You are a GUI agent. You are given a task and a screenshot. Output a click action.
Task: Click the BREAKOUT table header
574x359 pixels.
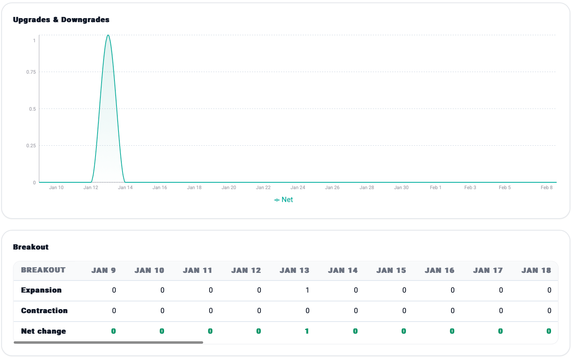pos(43,270)
